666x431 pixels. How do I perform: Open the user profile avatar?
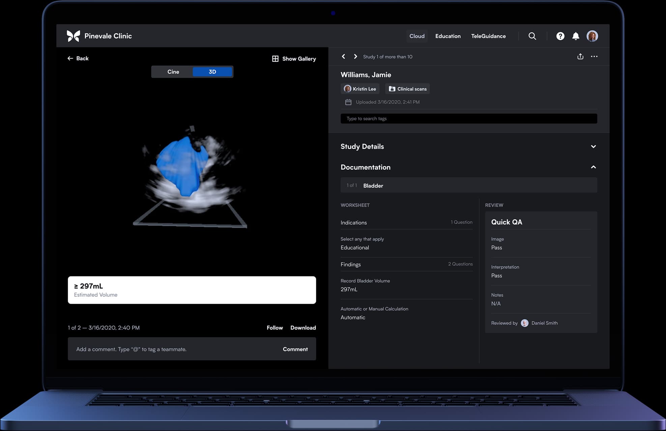tap(592, 36)
